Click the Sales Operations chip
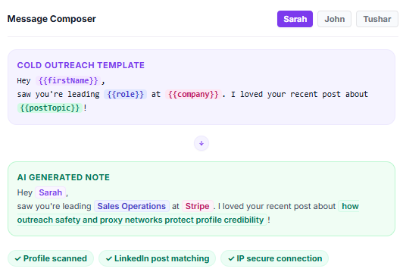 tap(132, 206)
